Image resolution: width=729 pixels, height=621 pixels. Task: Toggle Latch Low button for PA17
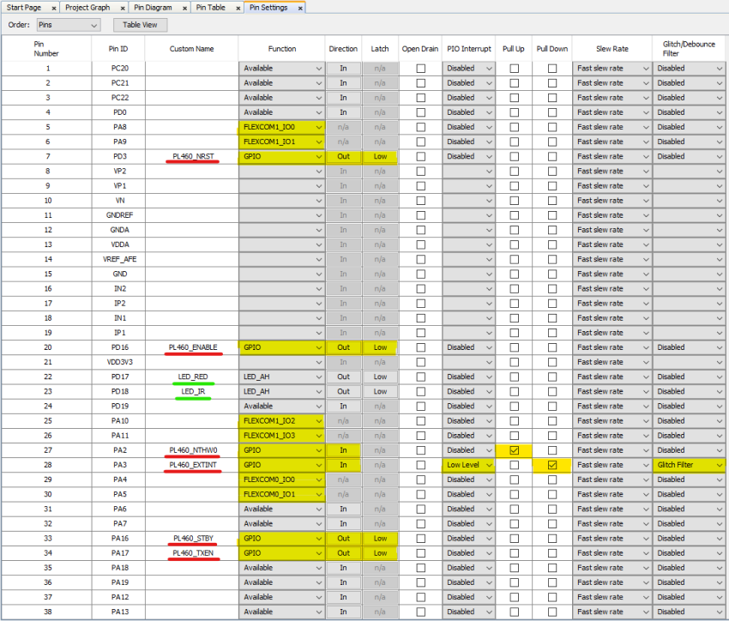[x=380, y=553]
